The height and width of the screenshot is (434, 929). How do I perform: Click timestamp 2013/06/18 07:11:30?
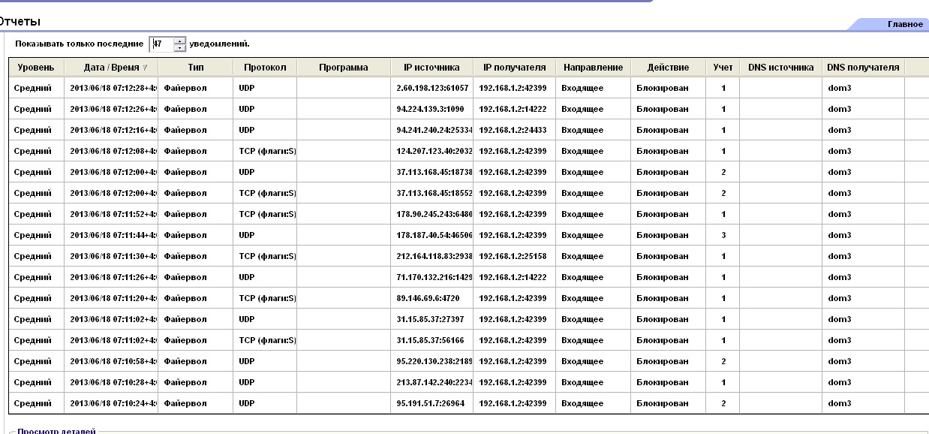[x=113, y=256]
